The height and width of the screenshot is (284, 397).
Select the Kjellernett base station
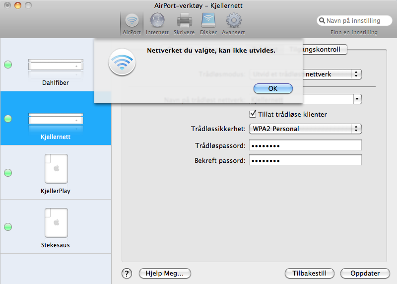[56, 118]
